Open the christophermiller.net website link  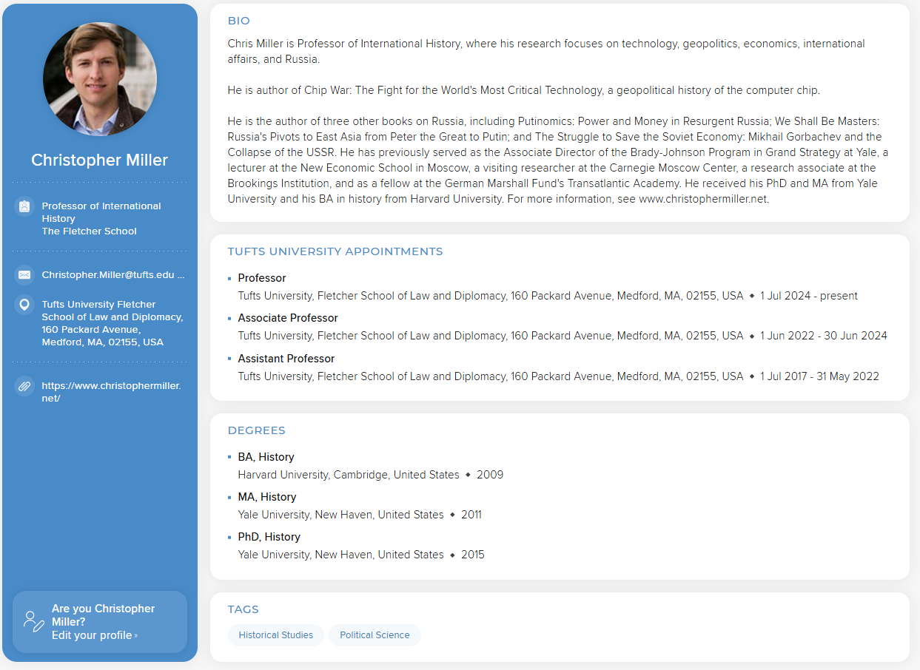(x=111, y=392)
